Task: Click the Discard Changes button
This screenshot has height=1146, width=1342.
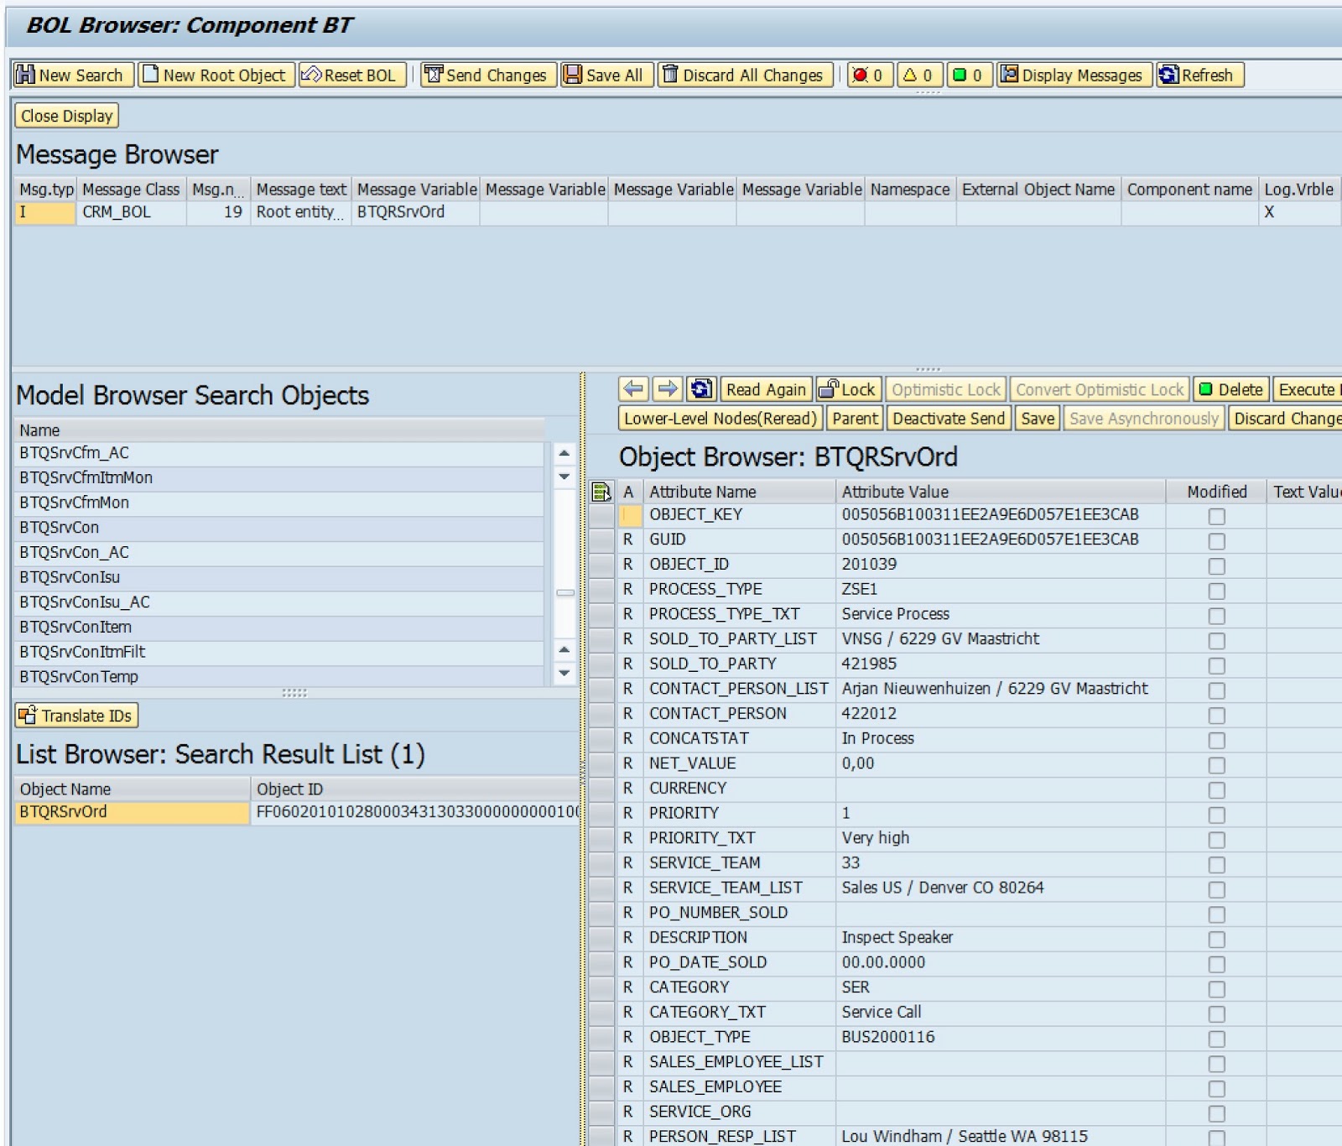Action: (x=1286, y=418)
